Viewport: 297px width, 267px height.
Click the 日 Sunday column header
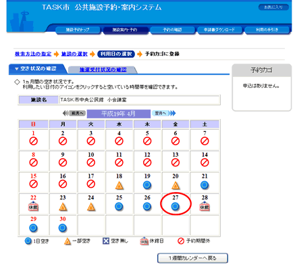pos(33,124)
